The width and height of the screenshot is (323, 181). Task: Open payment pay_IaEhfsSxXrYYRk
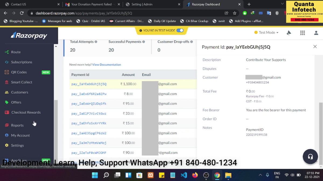coord(89,123)
